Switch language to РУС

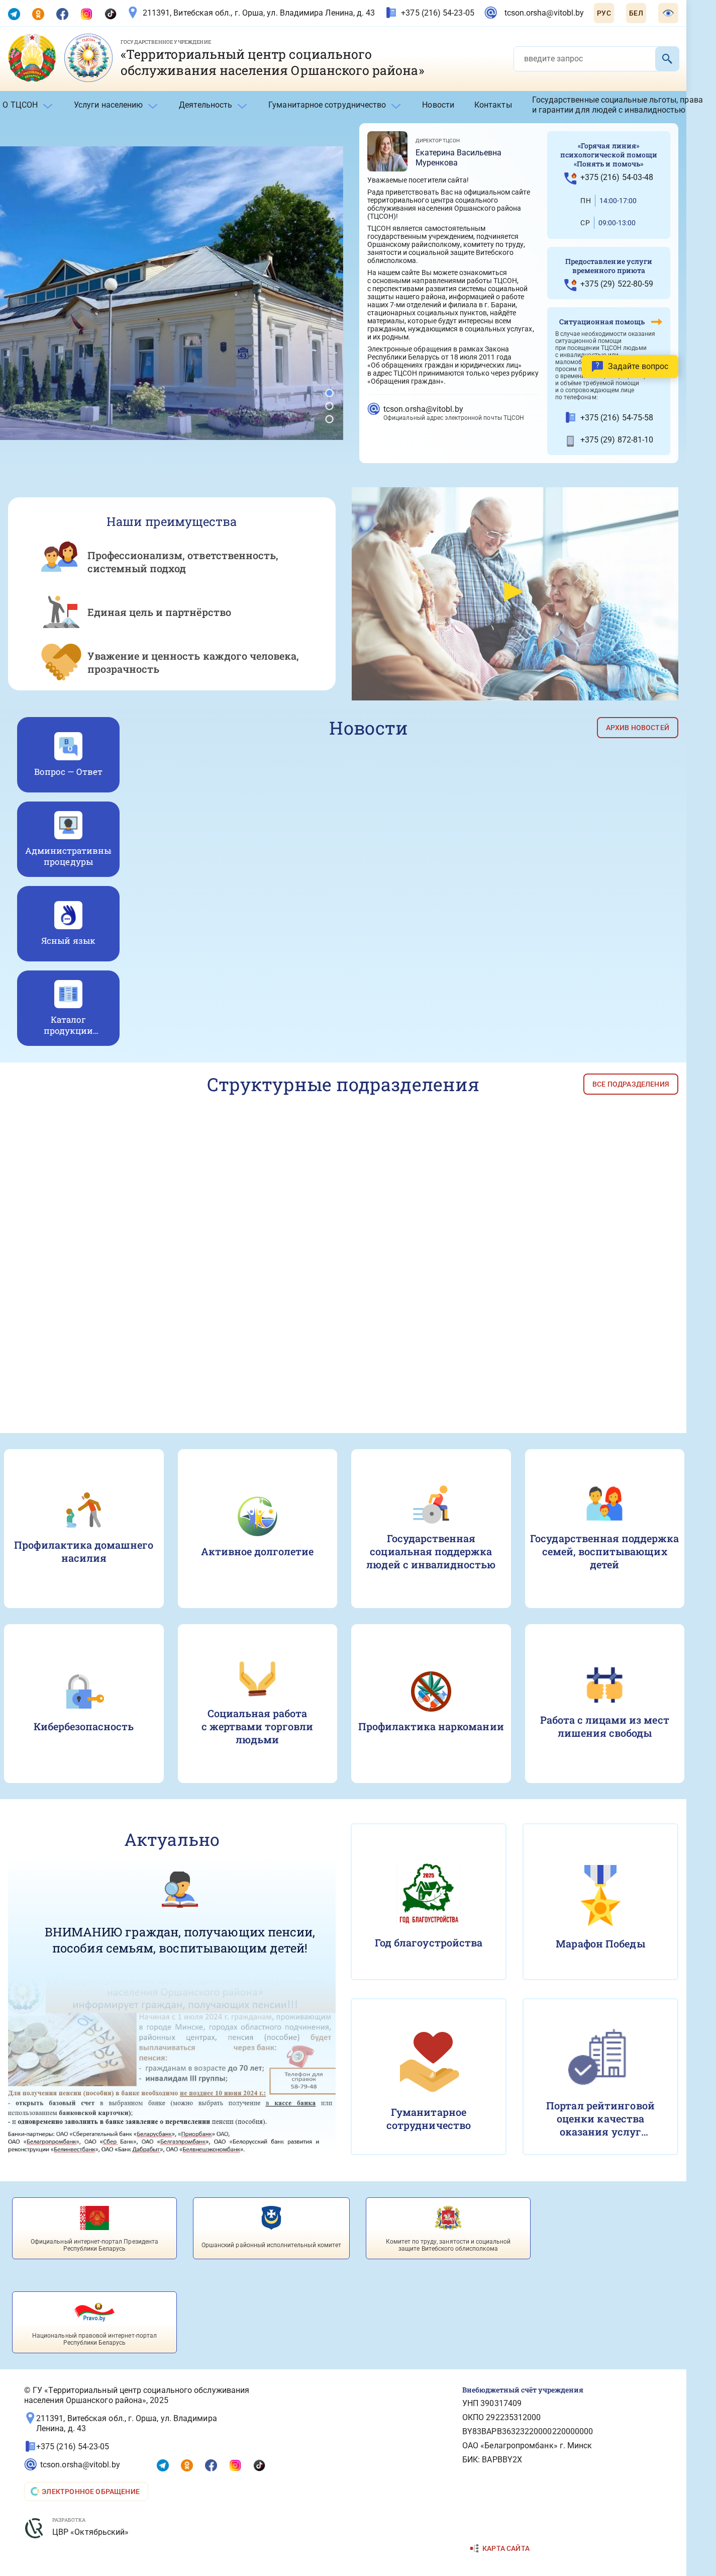[x=604, y=13]
